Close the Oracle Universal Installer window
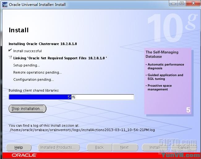The image size is (201, 159). pos(193,3)
